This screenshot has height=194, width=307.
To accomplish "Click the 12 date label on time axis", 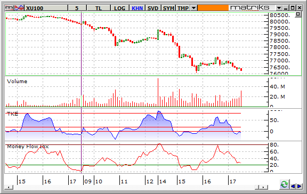I will [150, 181].
